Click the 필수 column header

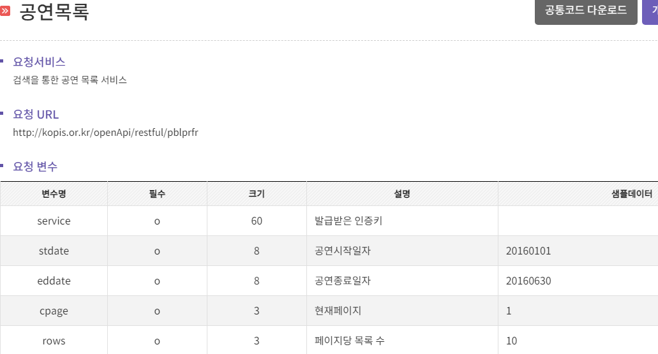coord(157,194)
